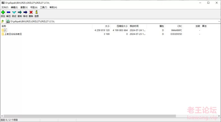Image resolution: width=221 pixels, height=122 pixels.
Task: Click horizontal scrollbar left arrow
Action: (x=2, y=116)
